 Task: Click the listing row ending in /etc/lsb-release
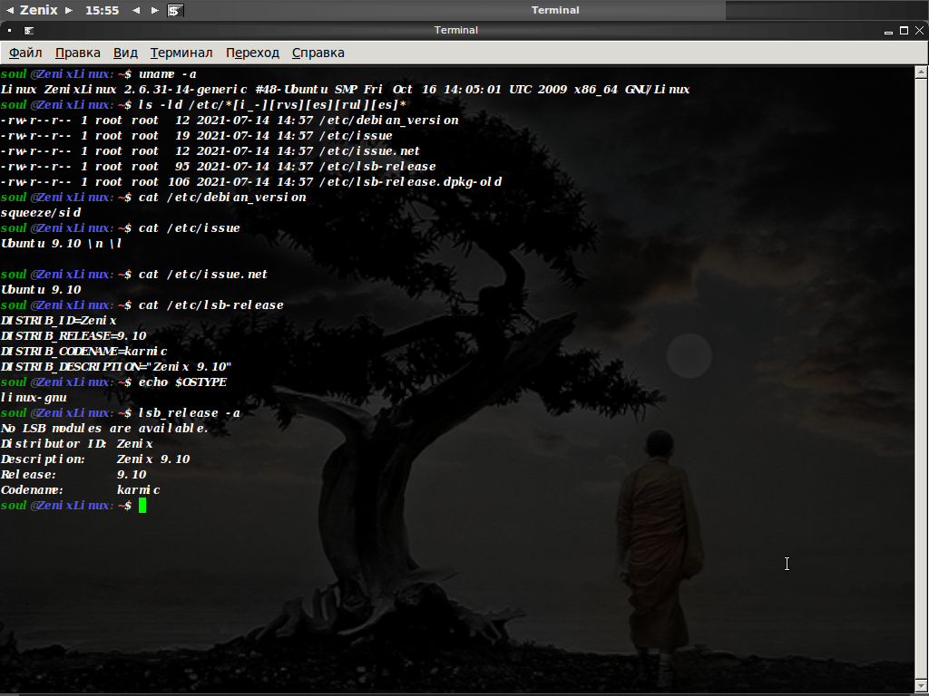pyautogui.click(x=218, y=167)
